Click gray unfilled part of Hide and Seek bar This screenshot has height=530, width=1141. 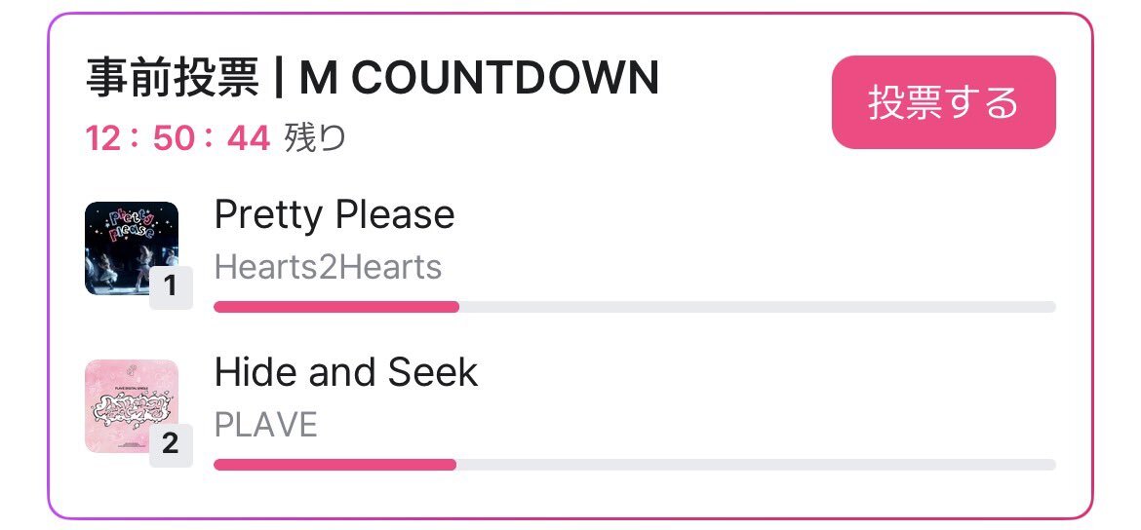coord(756,465)
